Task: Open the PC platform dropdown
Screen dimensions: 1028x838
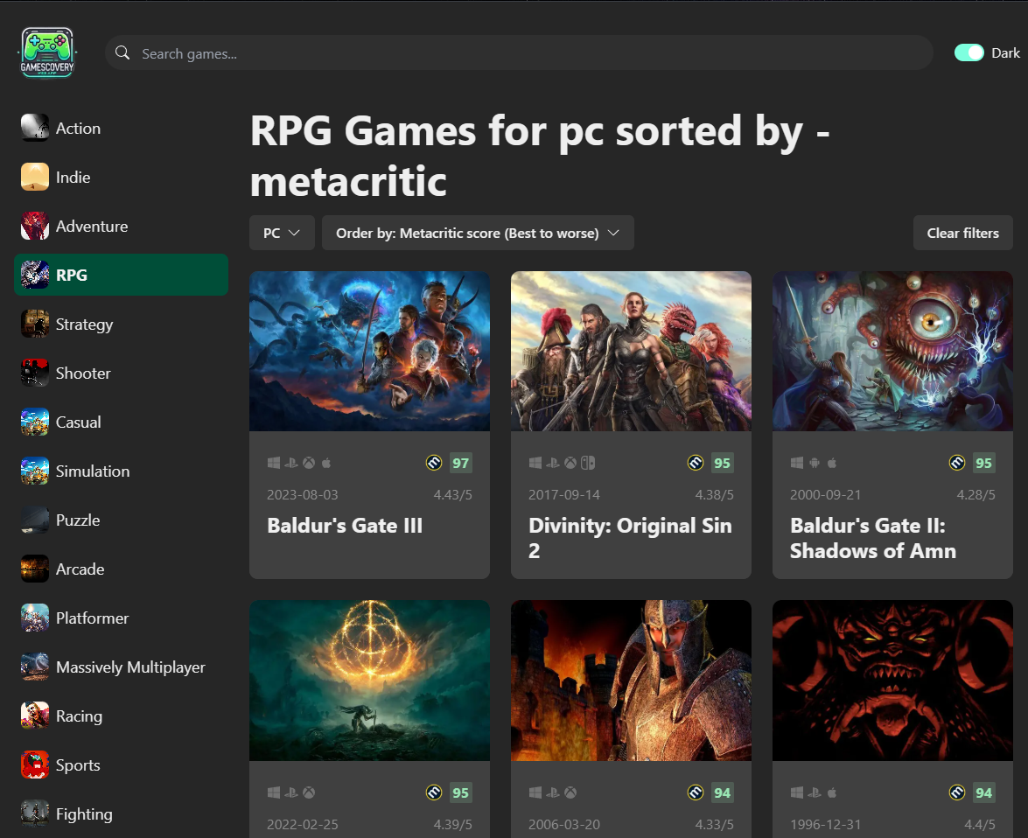Action: tap(282, 233)
